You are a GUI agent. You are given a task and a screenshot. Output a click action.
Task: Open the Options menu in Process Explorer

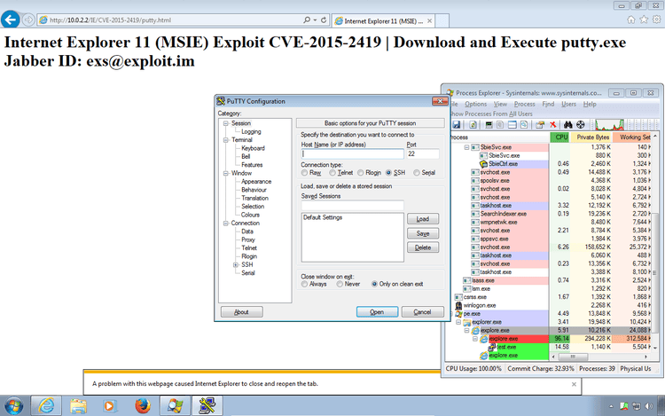click(x=475, y=104)
